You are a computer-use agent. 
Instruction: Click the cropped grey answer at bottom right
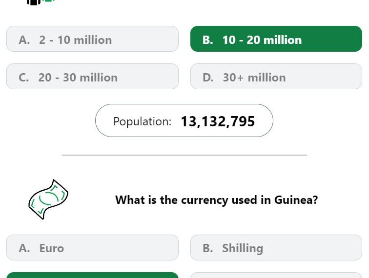276,275
